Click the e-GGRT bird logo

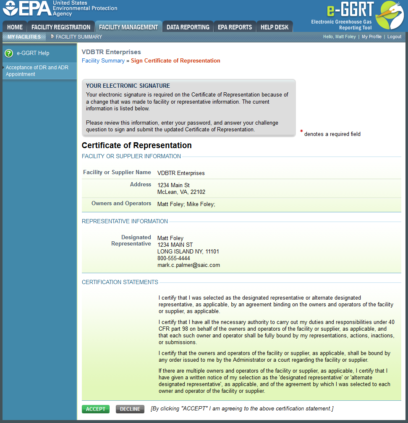390,16
